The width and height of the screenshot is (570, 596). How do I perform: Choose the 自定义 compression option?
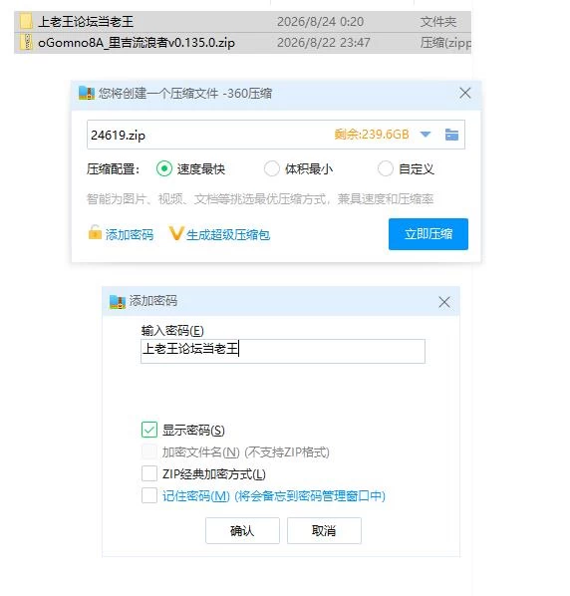386,168
